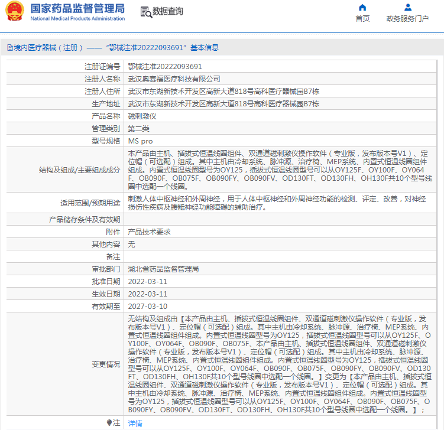Click 数据查询 label in header
444x430 pixels.
168,11
